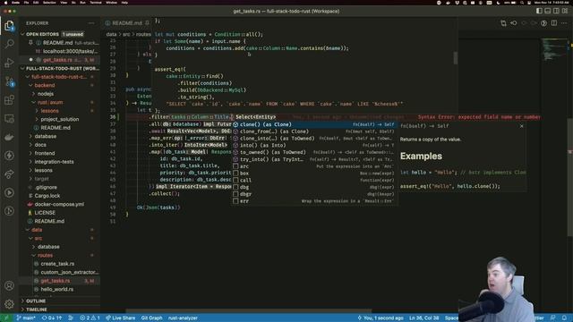
Task: Open the editor's More Actions ellipsis menu
Action: (x=564, y=23)
